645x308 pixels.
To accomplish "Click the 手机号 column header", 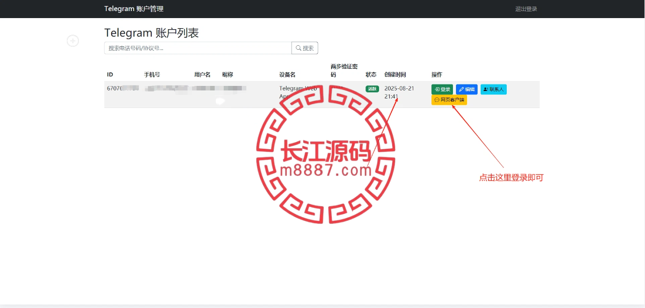I will (152, 74).
